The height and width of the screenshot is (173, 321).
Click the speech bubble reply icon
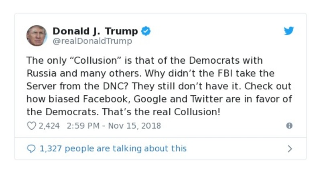31,149
